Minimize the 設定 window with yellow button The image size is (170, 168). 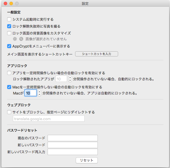coord(11,3)
